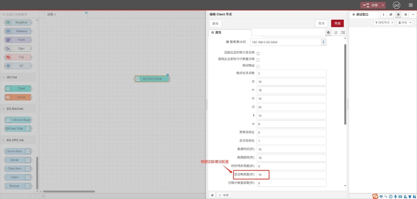This screenshot has width=417, height=199.
Task: Click the 删除 button to delete node
Action: 215,23
